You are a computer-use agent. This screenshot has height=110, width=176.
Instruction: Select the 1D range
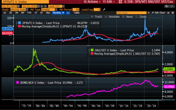(5, 13)
